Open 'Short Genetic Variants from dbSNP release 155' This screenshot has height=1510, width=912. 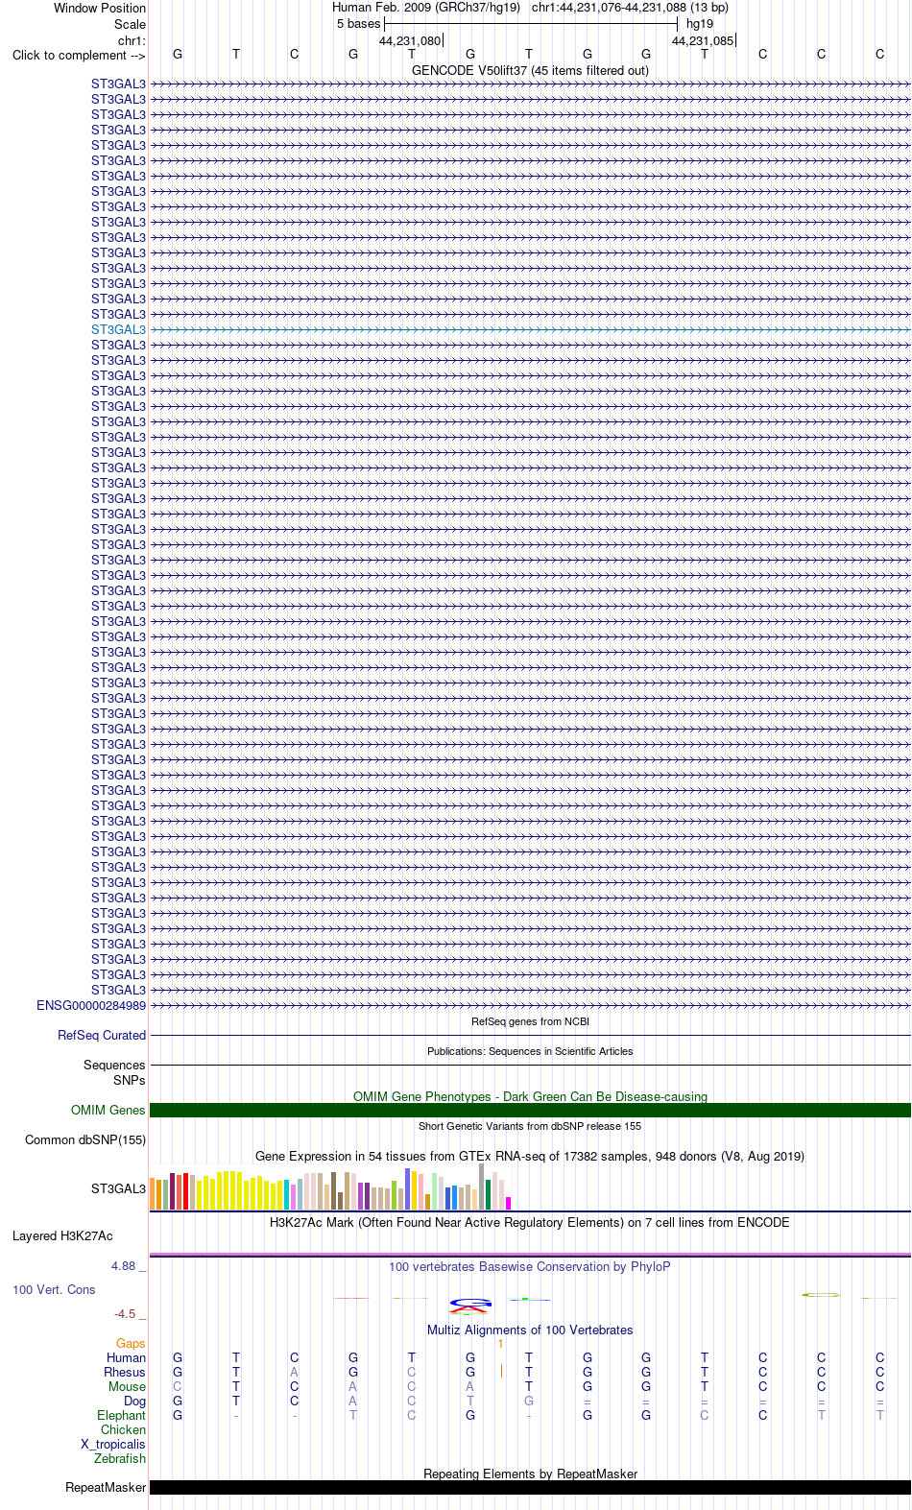[x=530, y=1126]
